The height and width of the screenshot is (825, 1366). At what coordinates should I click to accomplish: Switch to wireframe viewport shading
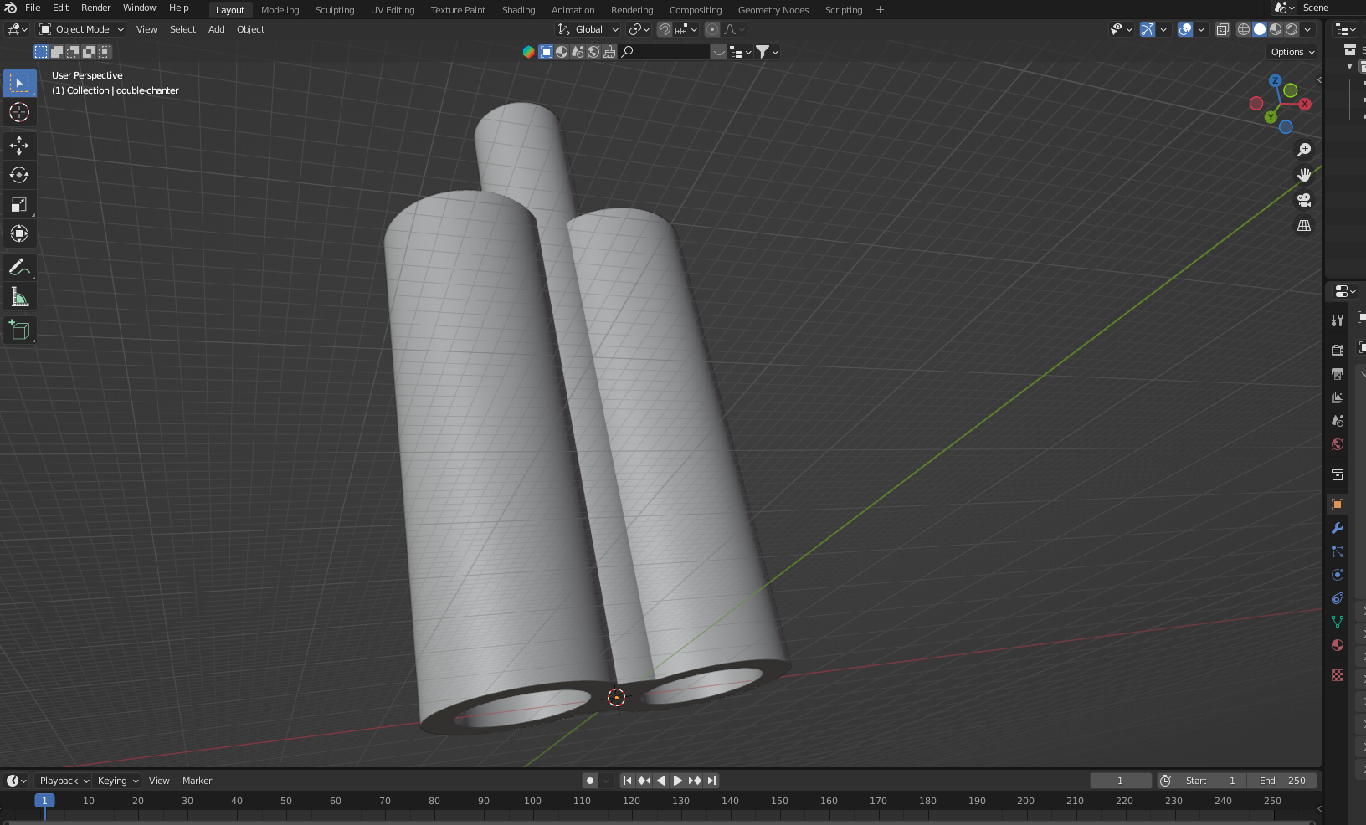[x=1244, y=29]
